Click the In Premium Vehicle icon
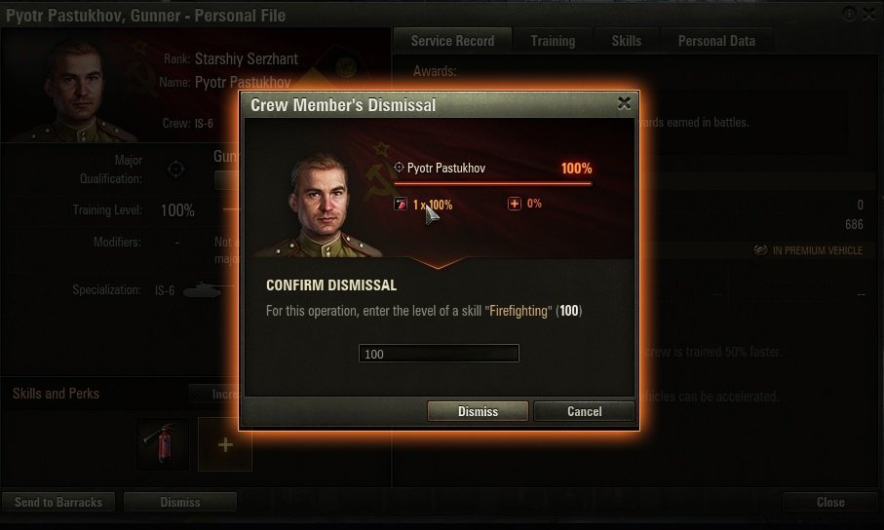This screenshot has height=530, width=884. [x=760, y=249]
